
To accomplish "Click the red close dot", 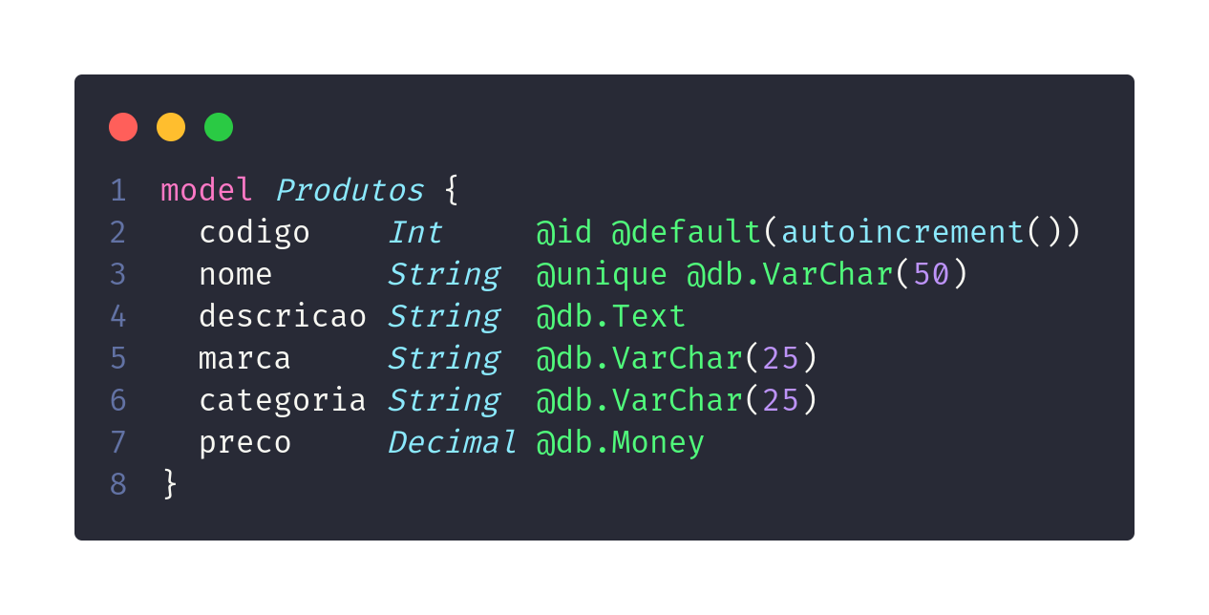I will coord(123,127).
